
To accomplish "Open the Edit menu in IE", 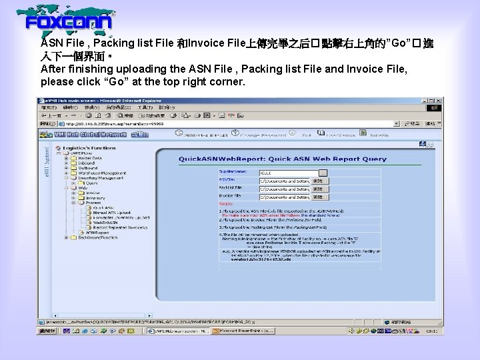I will [71, 107].
